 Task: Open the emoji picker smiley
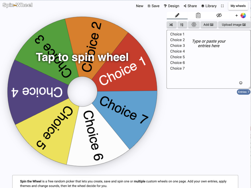[241, 83]
